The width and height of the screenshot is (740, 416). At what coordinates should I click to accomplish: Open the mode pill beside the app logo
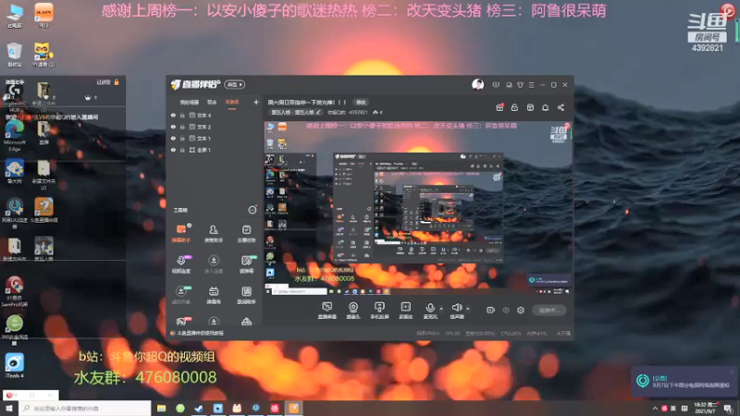[x=235, y=84]
